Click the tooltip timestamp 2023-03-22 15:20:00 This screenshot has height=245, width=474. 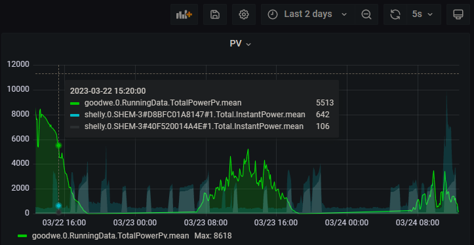coord(108,91)
